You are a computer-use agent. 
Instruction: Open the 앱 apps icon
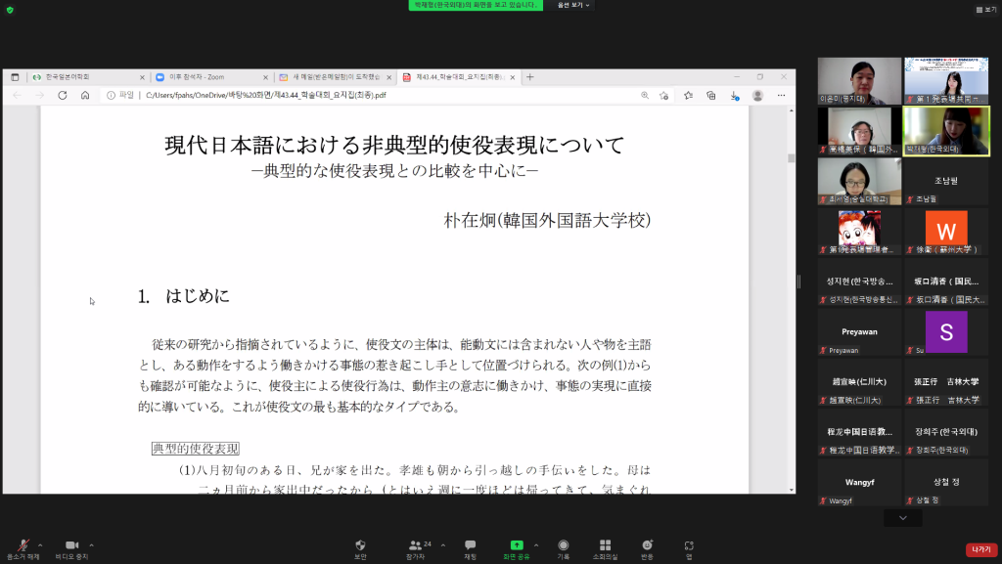689,549
